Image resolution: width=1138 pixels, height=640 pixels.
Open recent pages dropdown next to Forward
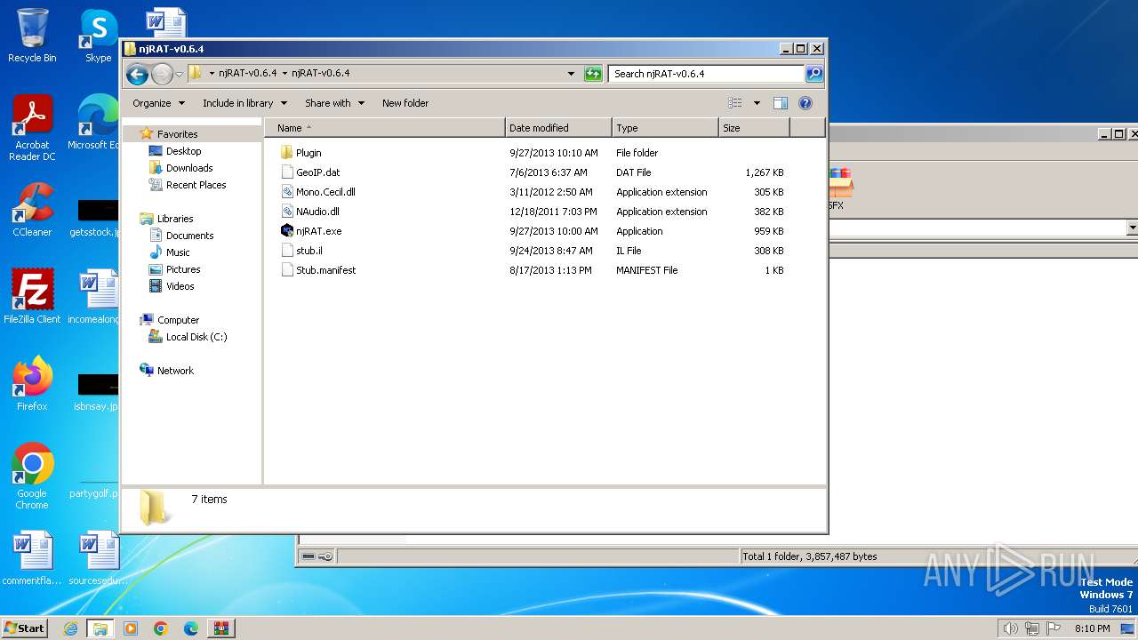[179, 74]
